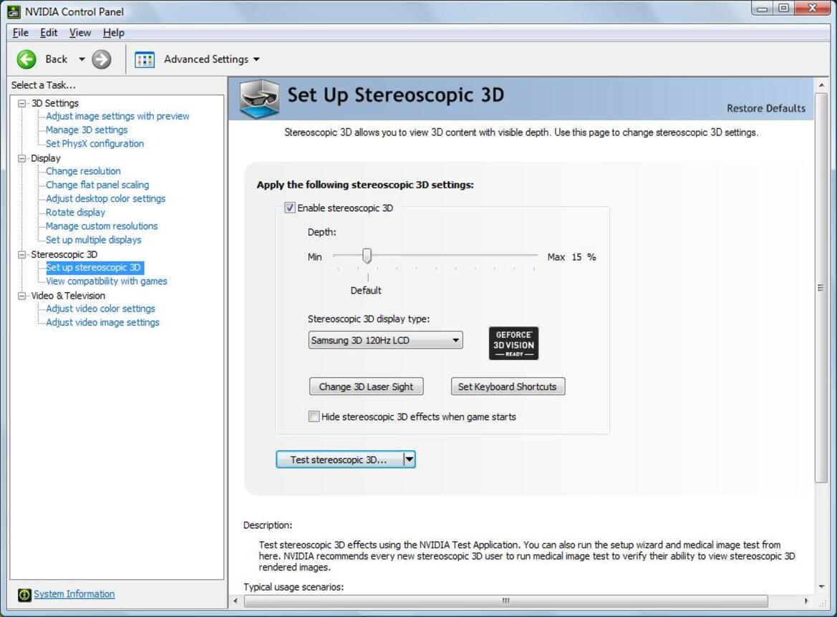Click the Display category label
The image size is (837, 617).
click(45, 158)
